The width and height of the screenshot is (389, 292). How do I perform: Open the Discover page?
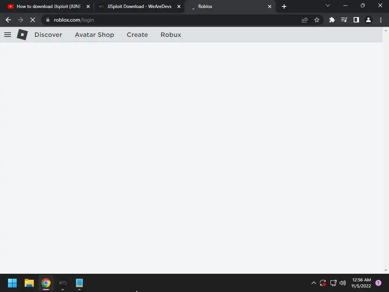[x=48, y=35]
